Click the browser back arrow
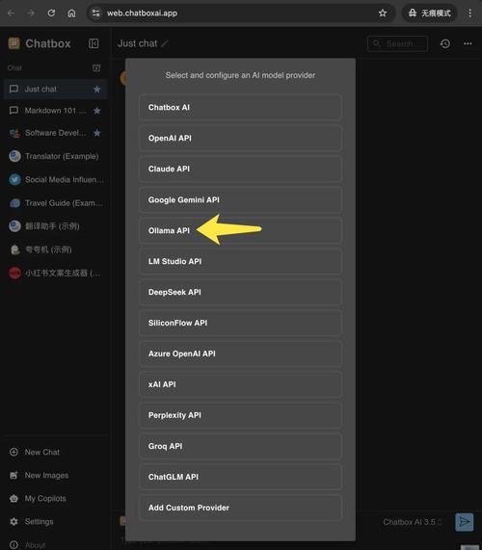 12,13
